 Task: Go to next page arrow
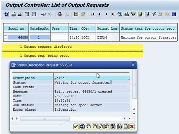click(106, 14)
